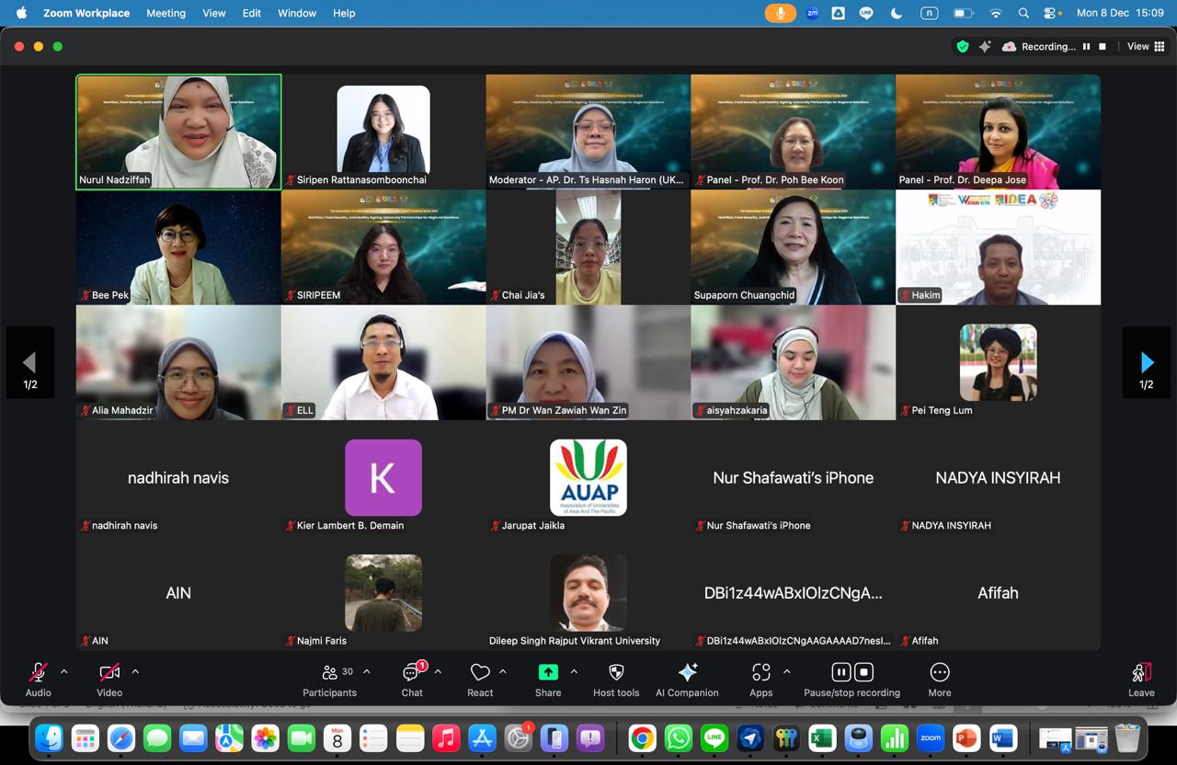Click the React heart icon

click(479, 672)
